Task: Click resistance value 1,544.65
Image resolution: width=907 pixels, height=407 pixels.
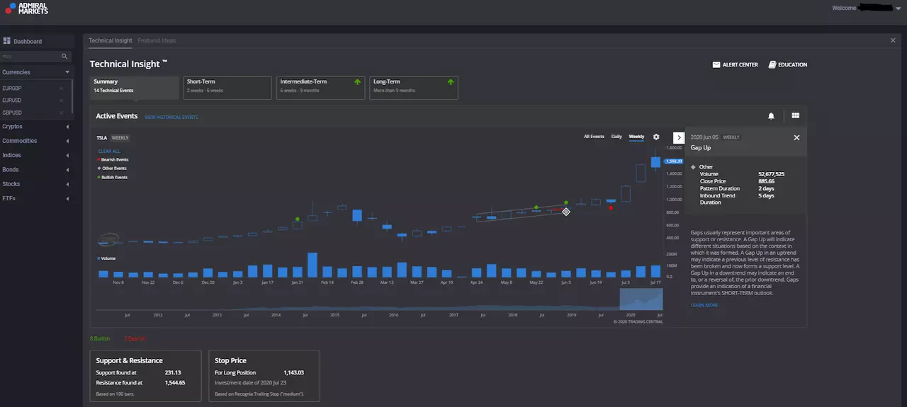Action: (174, 382)
